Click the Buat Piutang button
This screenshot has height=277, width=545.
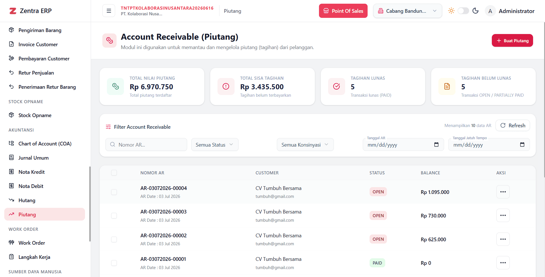pos(512,41)
